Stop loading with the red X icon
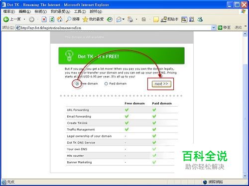Image resolution: width=249 pixels, height=186 pixels. (x=44, y=19)
